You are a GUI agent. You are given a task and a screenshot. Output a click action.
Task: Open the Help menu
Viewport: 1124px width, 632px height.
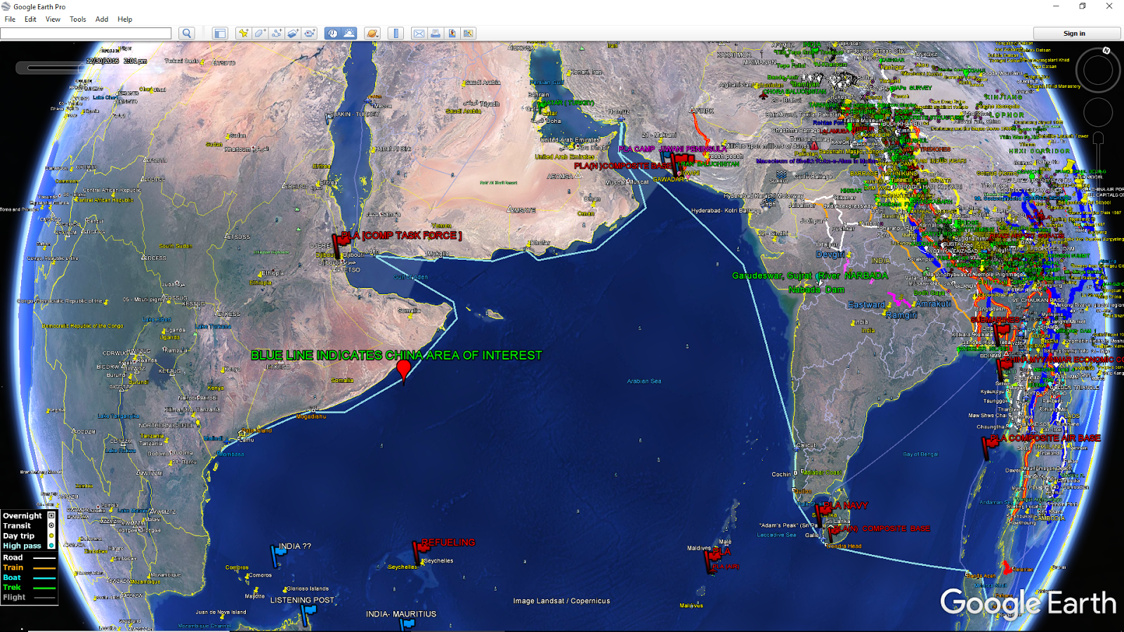click(x=125, y=19)
